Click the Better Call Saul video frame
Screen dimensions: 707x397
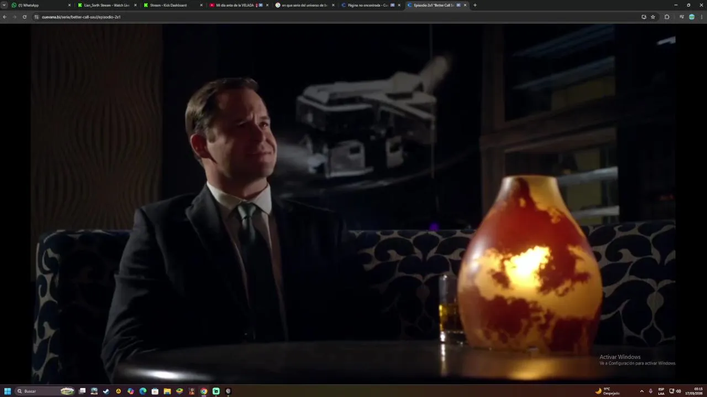point(353,203)
